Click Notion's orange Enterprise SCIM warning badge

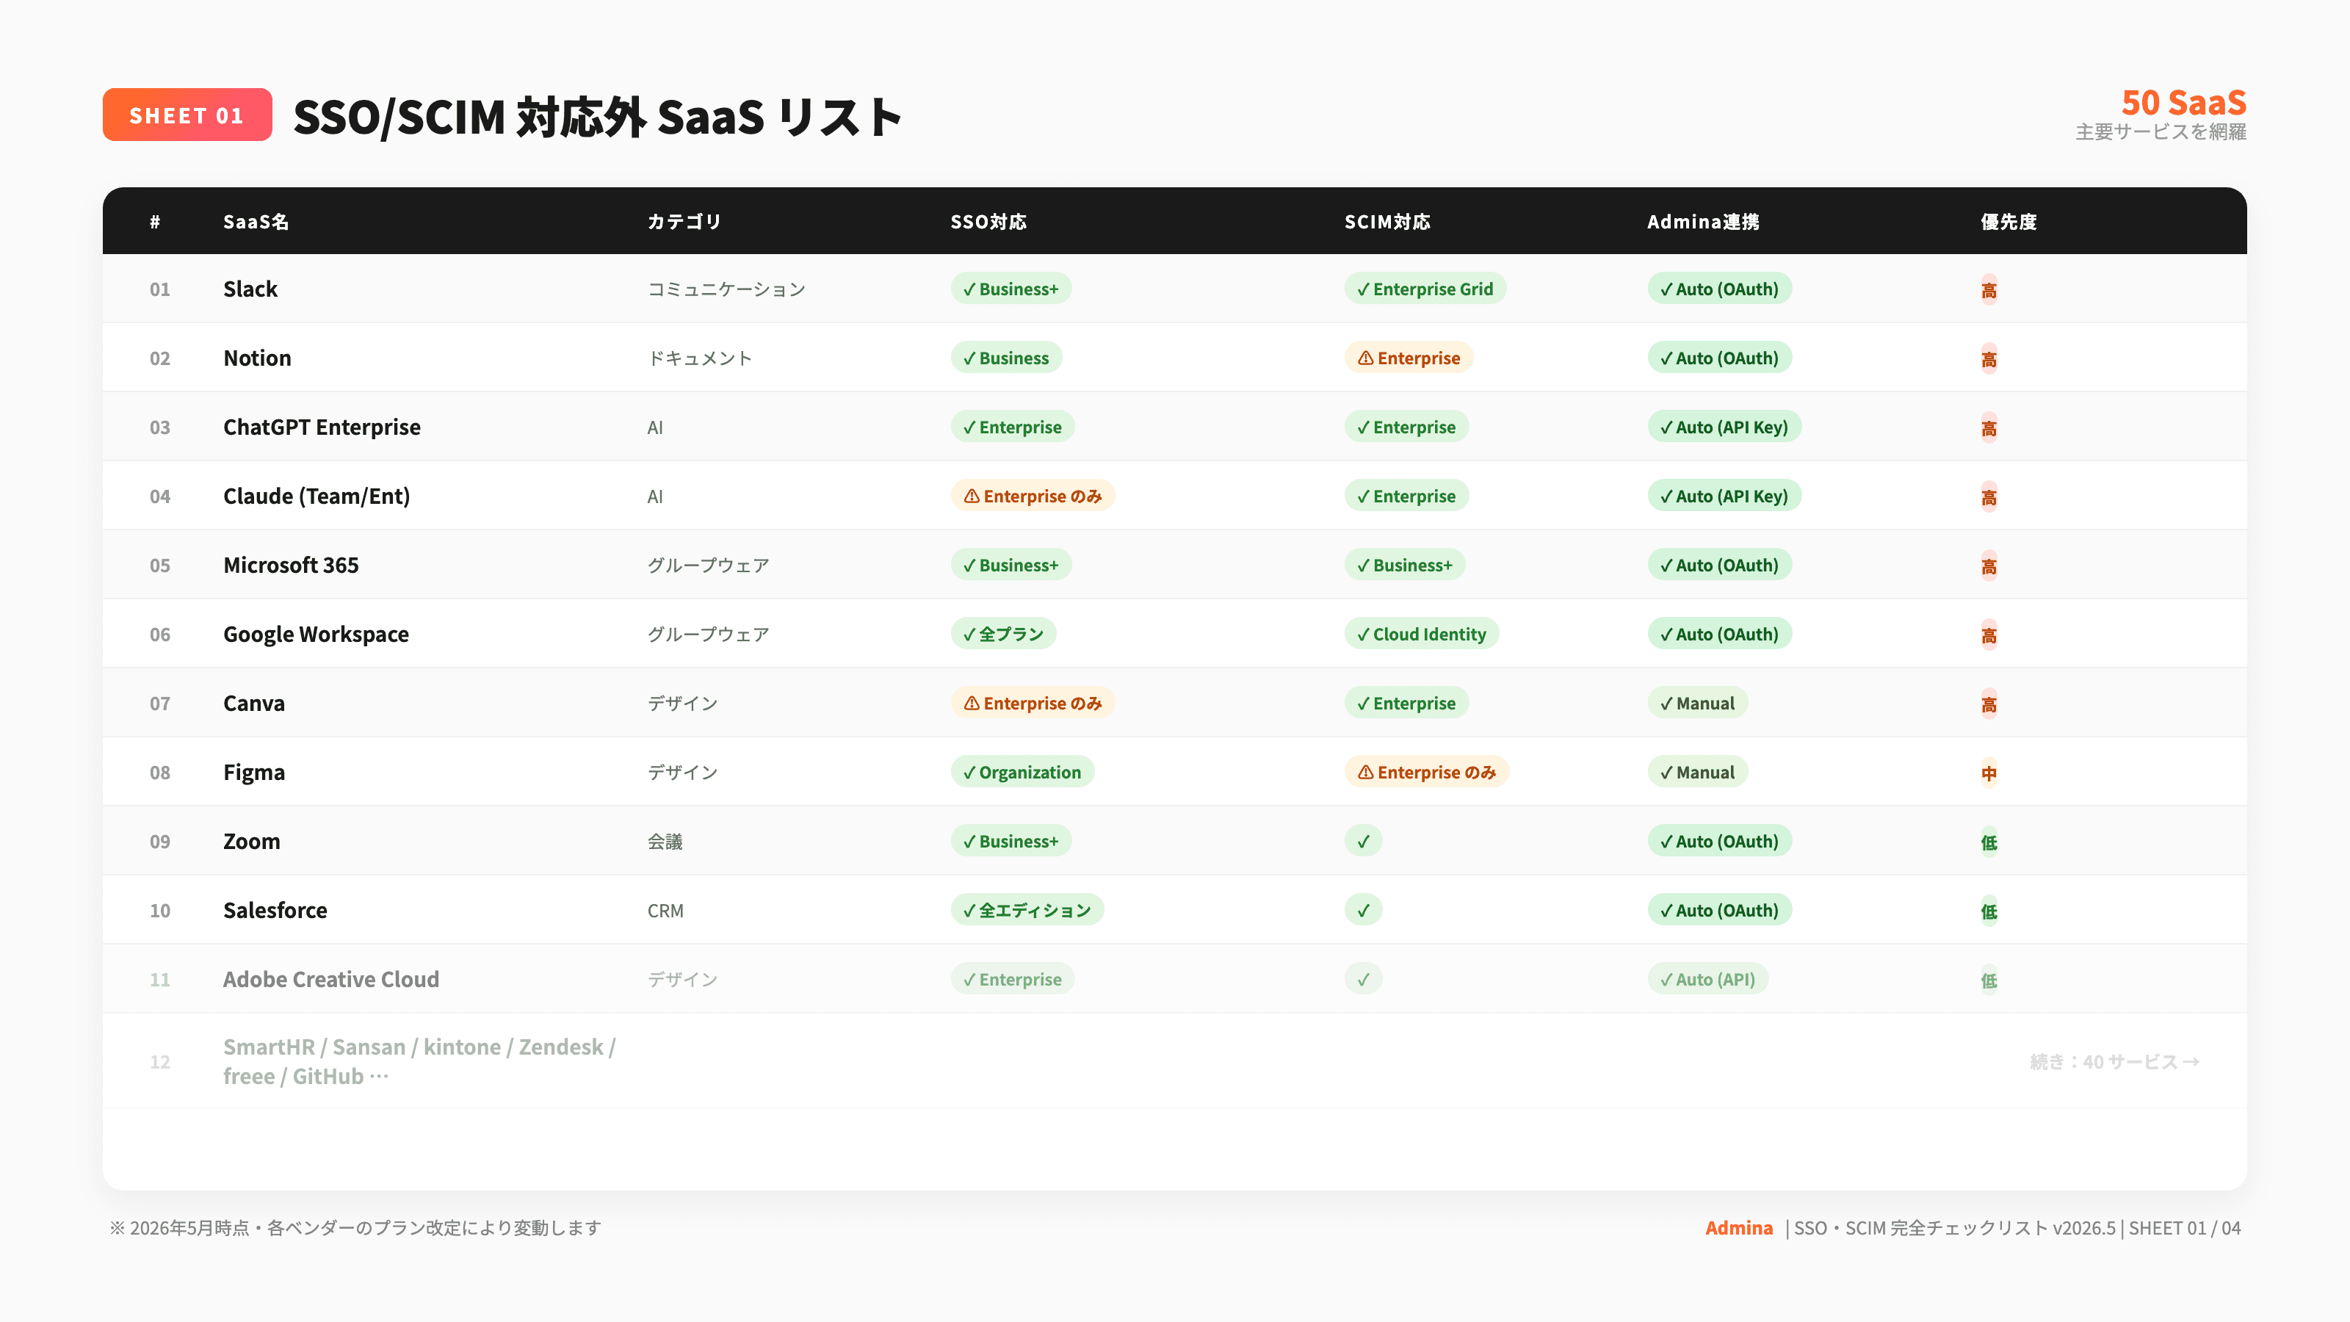pyautogui.click(x=1409, y=358)
